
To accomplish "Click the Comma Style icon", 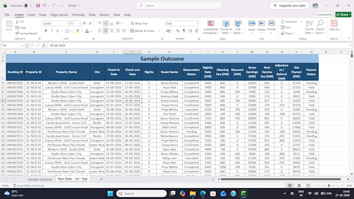I will tap(184, 31).
